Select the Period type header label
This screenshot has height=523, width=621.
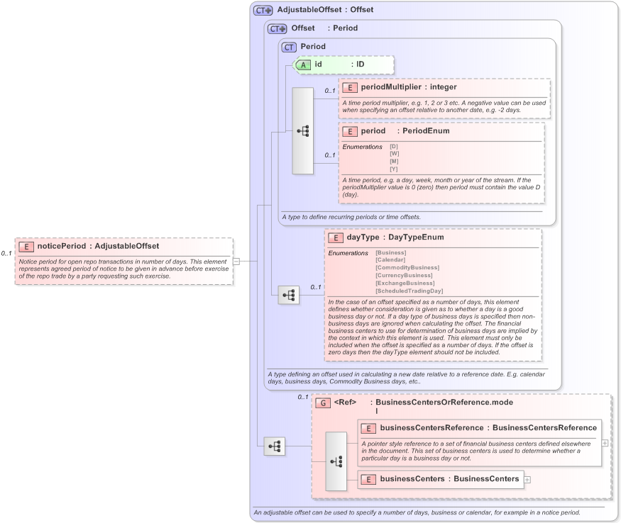(313, 46)
